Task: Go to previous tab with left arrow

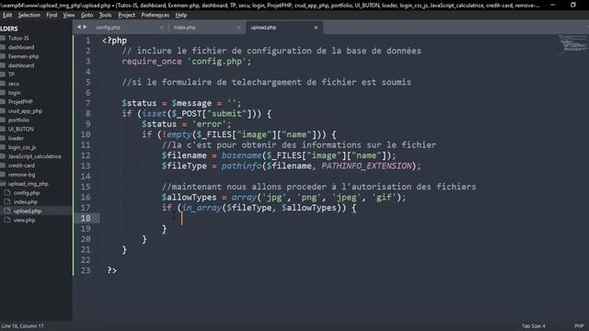Action: tap(79, 27)
